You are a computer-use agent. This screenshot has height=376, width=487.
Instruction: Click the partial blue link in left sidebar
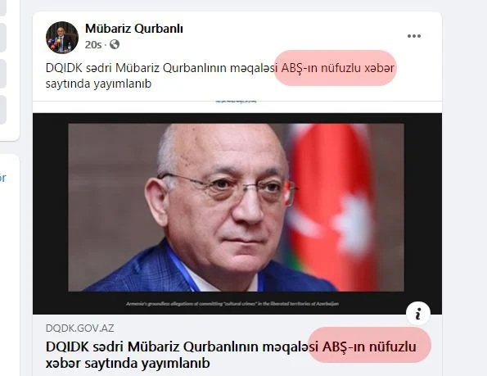coord(2,178)
